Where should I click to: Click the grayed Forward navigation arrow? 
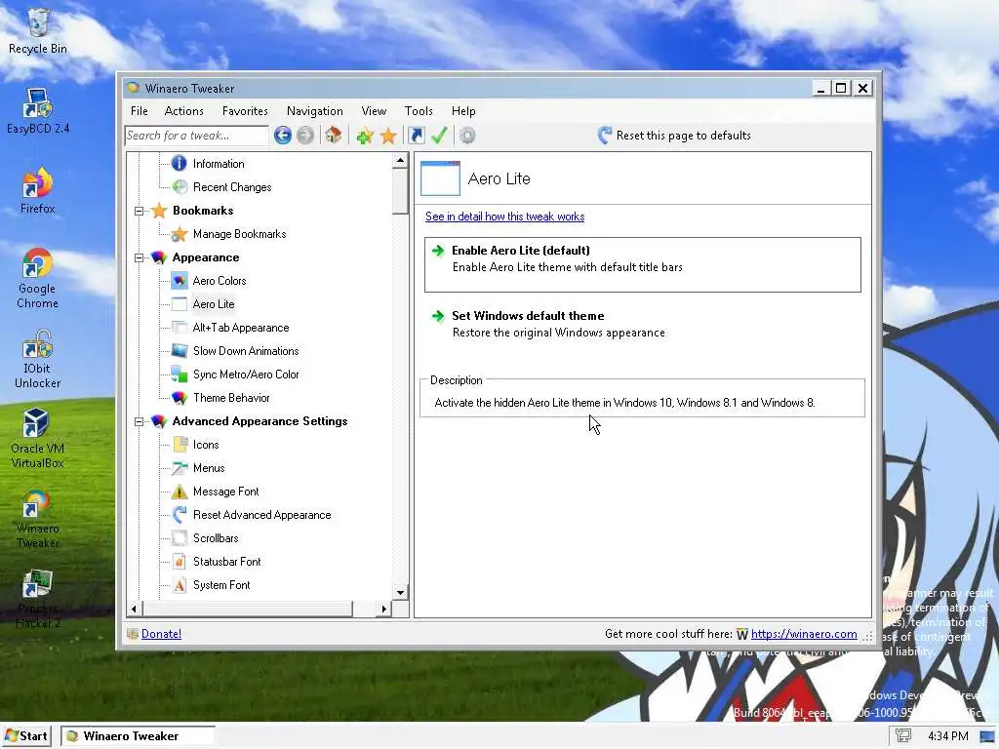305,135
